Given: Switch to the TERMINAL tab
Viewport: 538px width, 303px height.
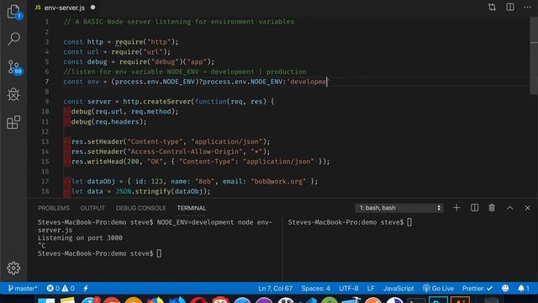Looking at the screenshot, I should coord(192,208).
